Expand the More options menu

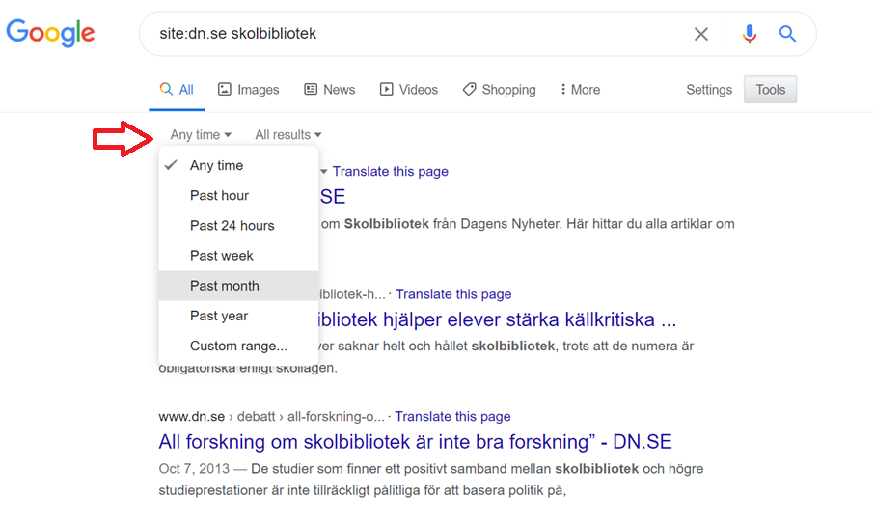tap(580, 90)
